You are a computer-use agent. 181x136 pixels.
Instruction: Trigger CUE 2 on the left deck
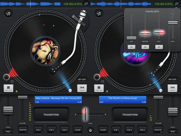click(x=51, y=130)
